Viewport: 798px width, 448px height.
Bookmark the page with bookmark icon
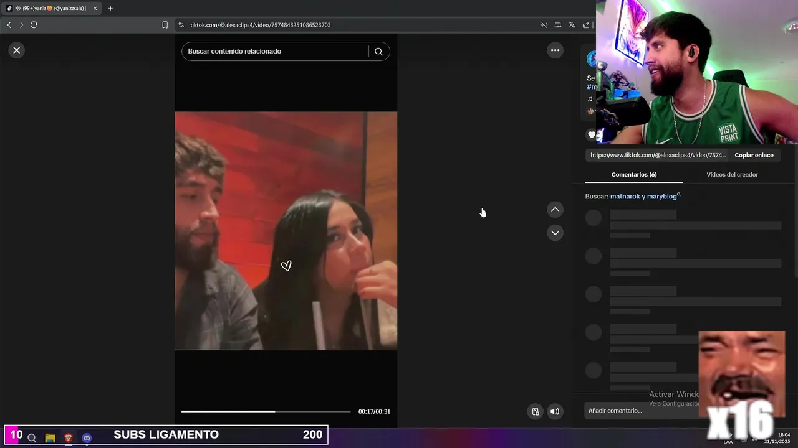tap(165, 25)
